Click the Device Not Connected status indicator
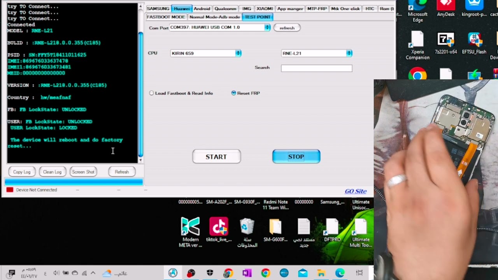Screen dimensions: 498x280 pos(32,190)
